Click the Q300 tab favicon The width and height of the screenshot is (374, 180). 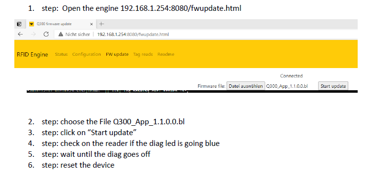click(32, 24)
